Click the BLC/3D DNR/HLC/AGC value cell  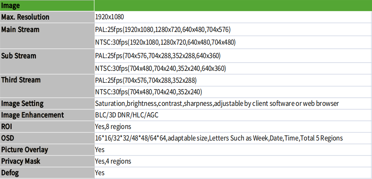point(233,115)
